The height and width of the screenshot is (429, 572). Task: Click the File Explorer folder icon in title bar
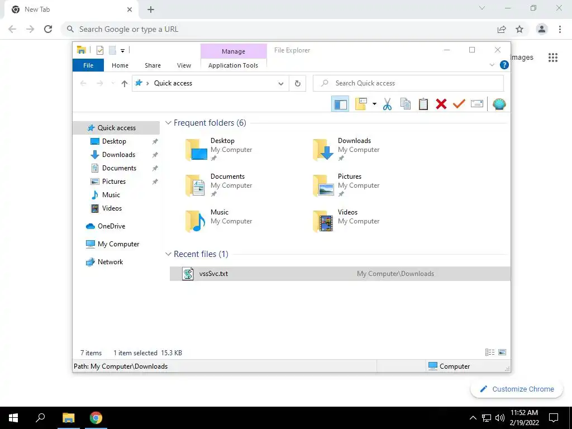82,50
